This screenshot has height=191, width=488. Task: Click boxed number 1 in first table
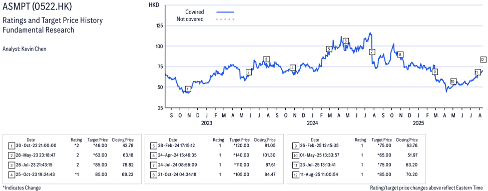coord(11,145)
